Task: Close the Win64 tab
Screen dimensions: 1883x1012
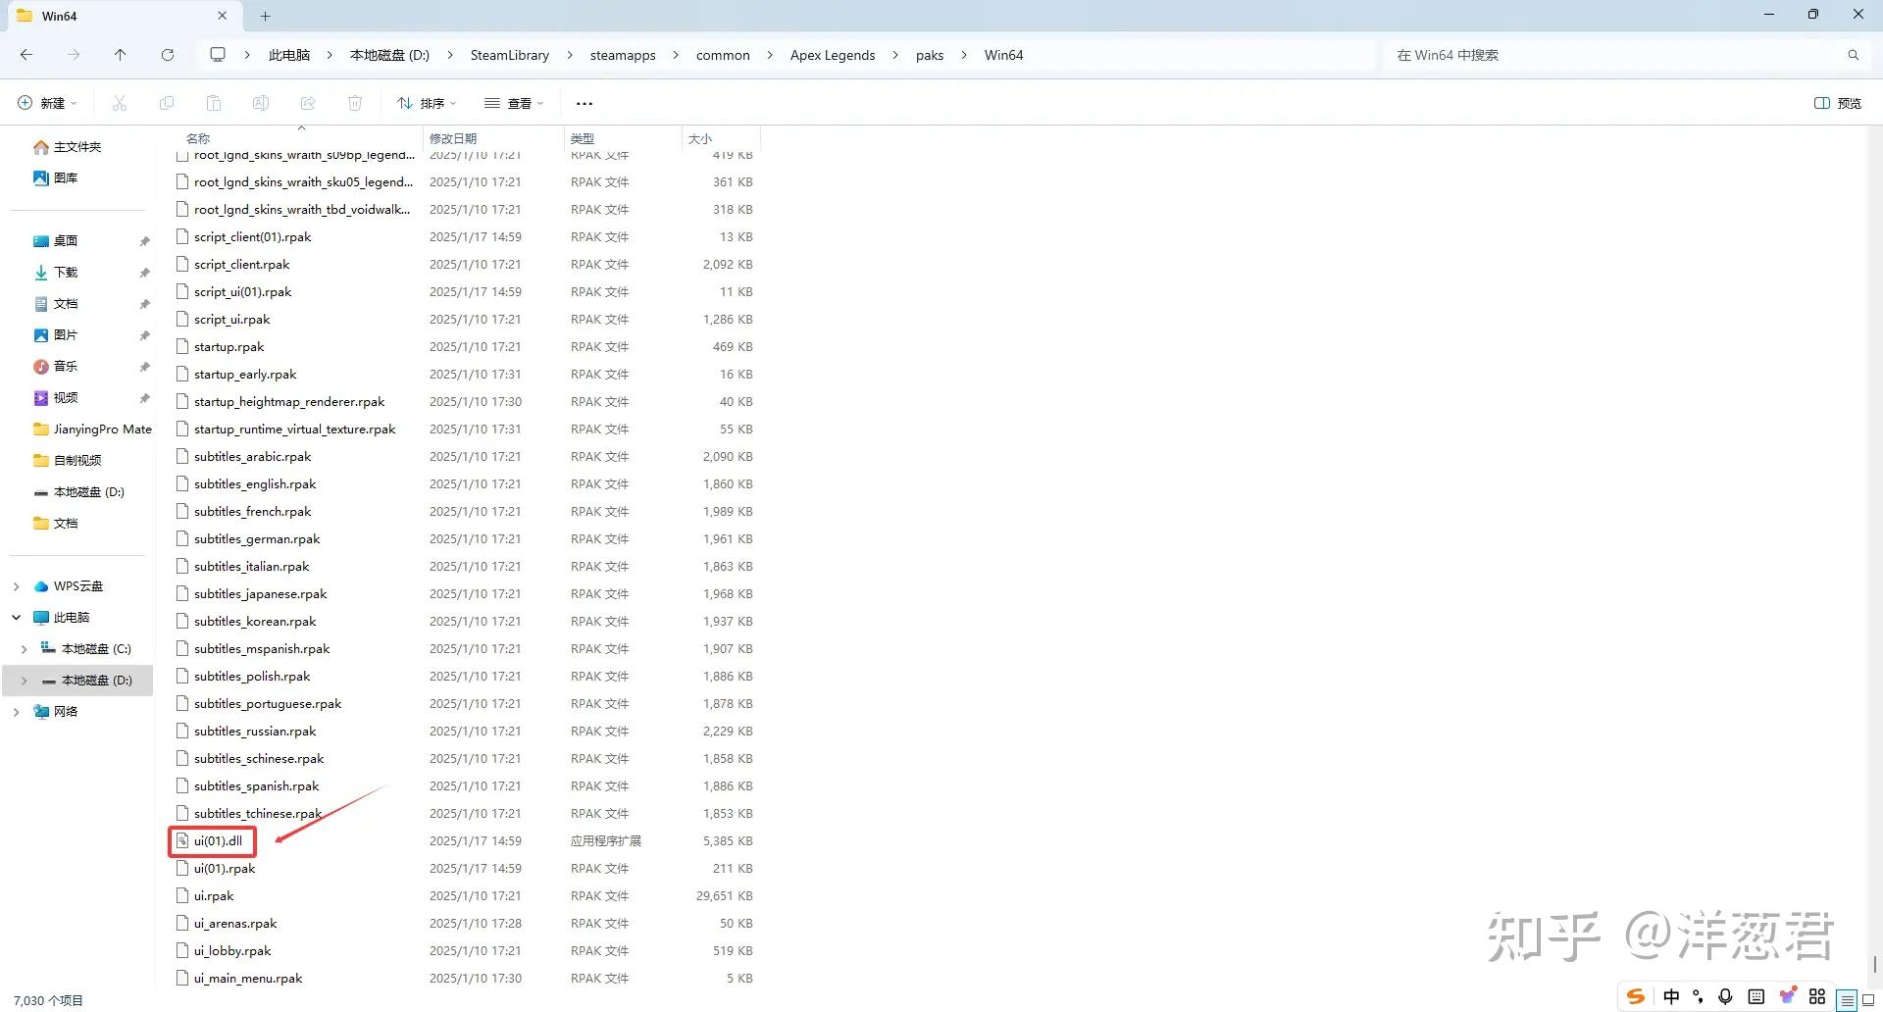Action: coord(222,16)
